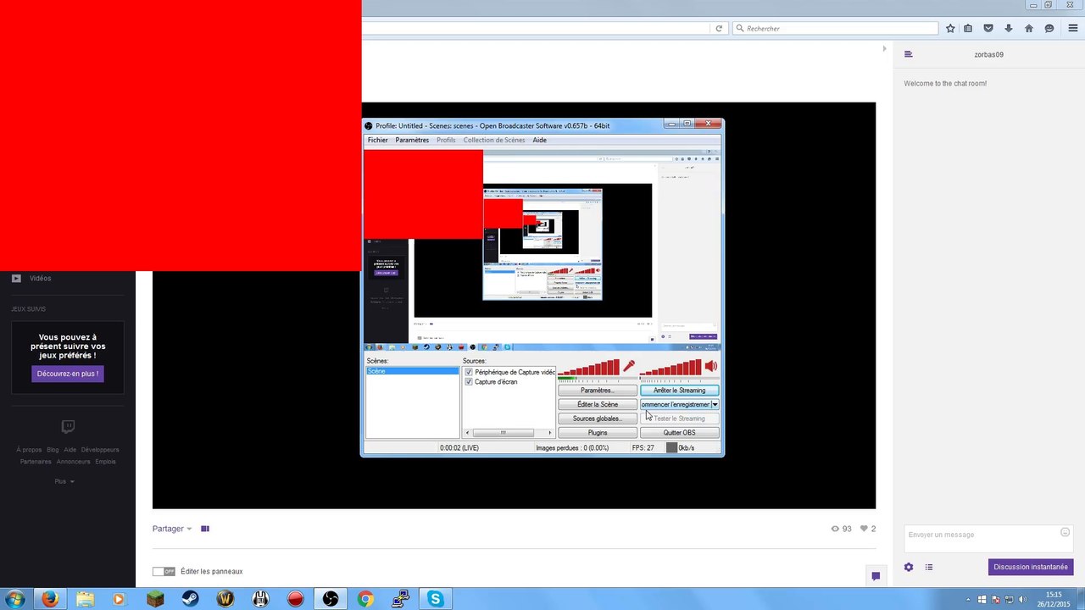Mute desktop audio speaker in OBS
This screenshot has height=610, width=1085.
click(x=710, y=366)
